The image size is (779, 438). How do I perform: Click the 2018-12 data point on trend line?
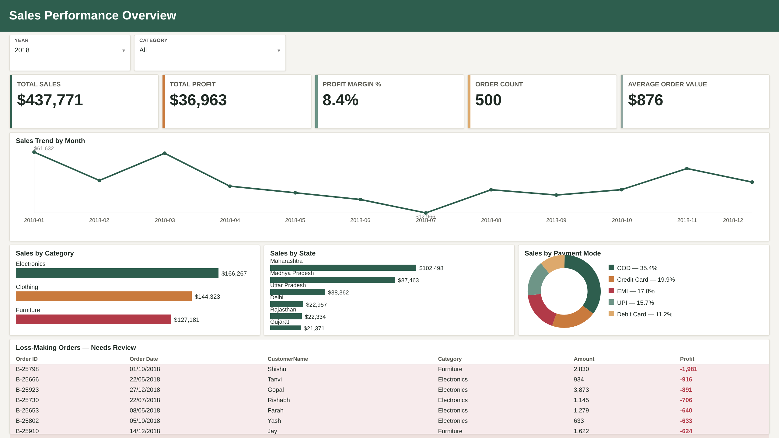pyautogui.click(x=752, y=182)
